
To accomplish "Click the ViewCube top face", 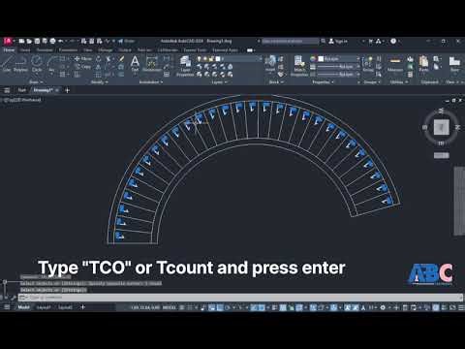I will (x=441, y=127).
